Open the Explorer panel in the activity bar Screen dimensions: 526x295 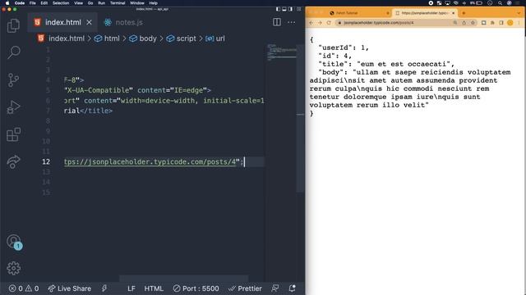click(13, 25)
